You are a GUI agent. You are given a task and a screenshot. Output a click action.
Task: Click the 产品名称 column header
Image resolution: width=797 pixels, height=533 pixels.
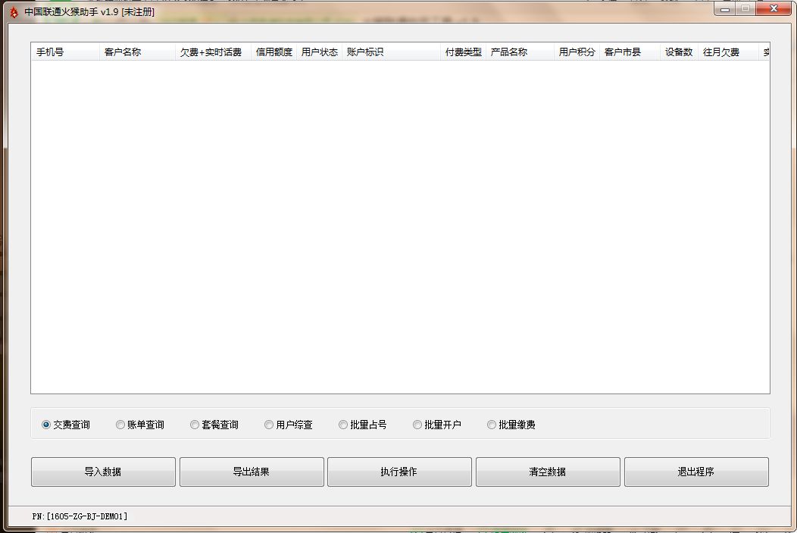point(520,52)
